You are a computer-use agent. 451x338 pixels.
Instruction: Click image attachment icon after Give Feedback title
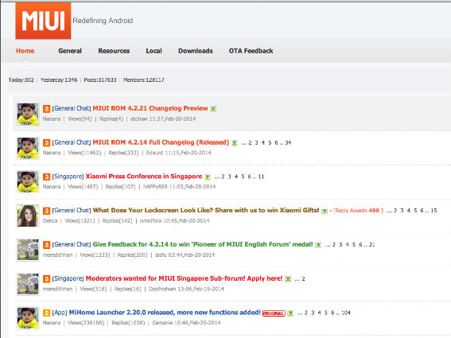pyautogui.click(x=318, y=245)
